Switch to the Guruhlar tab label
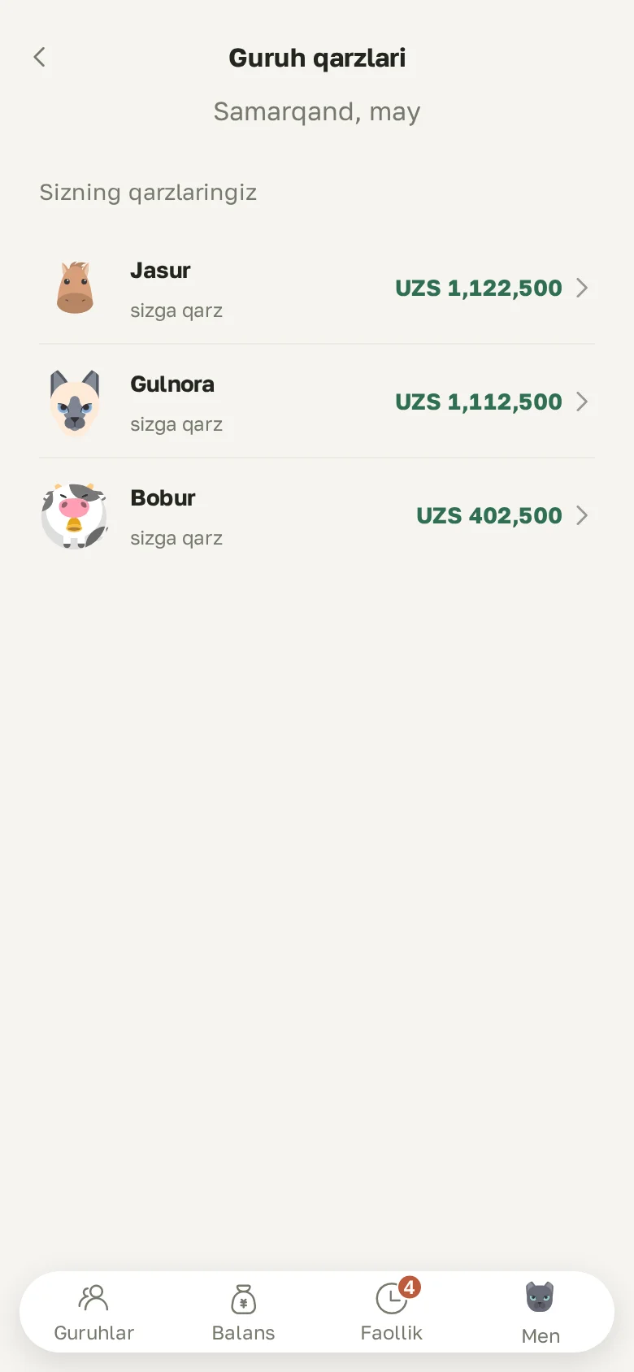 click(93, 1333)
